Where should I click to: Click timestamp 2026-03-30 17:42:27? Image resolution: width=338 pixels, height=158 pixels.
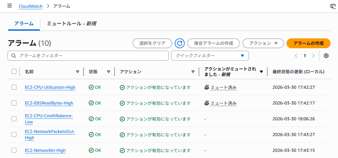(294, 87)
